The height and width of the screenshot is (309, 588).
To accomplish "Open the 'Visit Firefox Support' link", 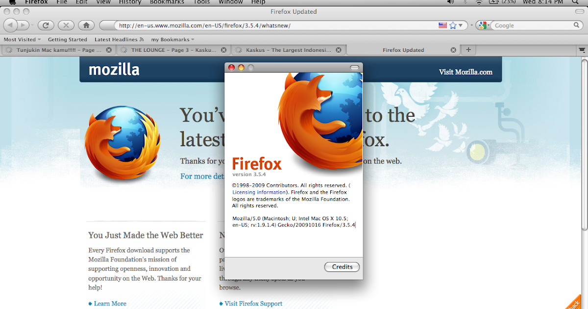I will coord(253,304).
